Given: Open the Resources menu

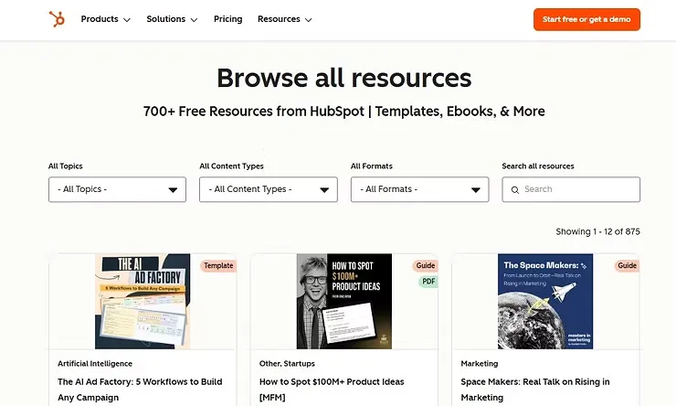Looking at the screenshot, I should tap(284, 19).
